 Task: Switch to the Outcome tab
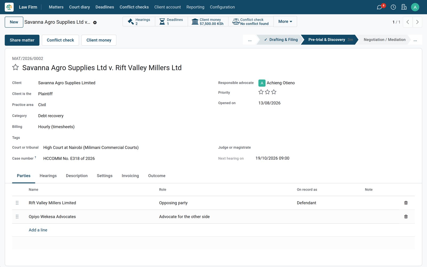pyautogui.click(x=157, y=176)
